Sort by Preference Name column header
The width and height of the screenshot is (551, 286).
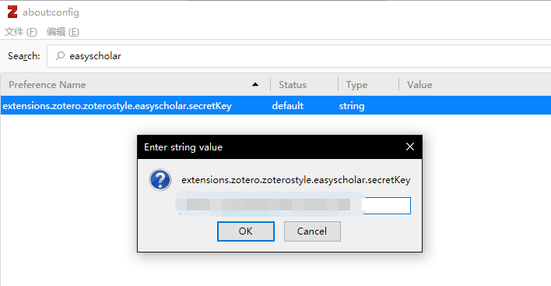(135, 84)
